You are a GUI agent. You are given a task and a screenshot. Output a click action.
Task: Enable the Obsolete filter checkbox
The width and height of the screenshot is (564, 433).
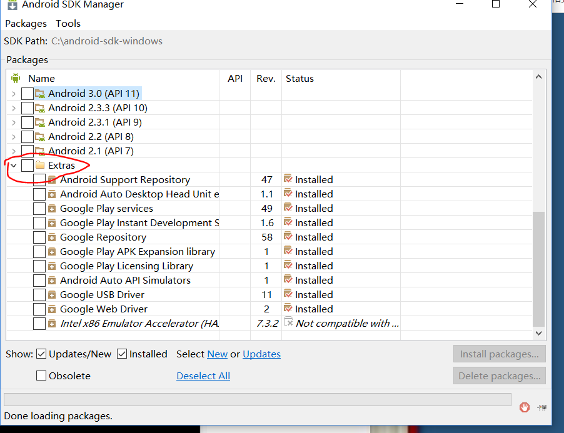(41, 376)
